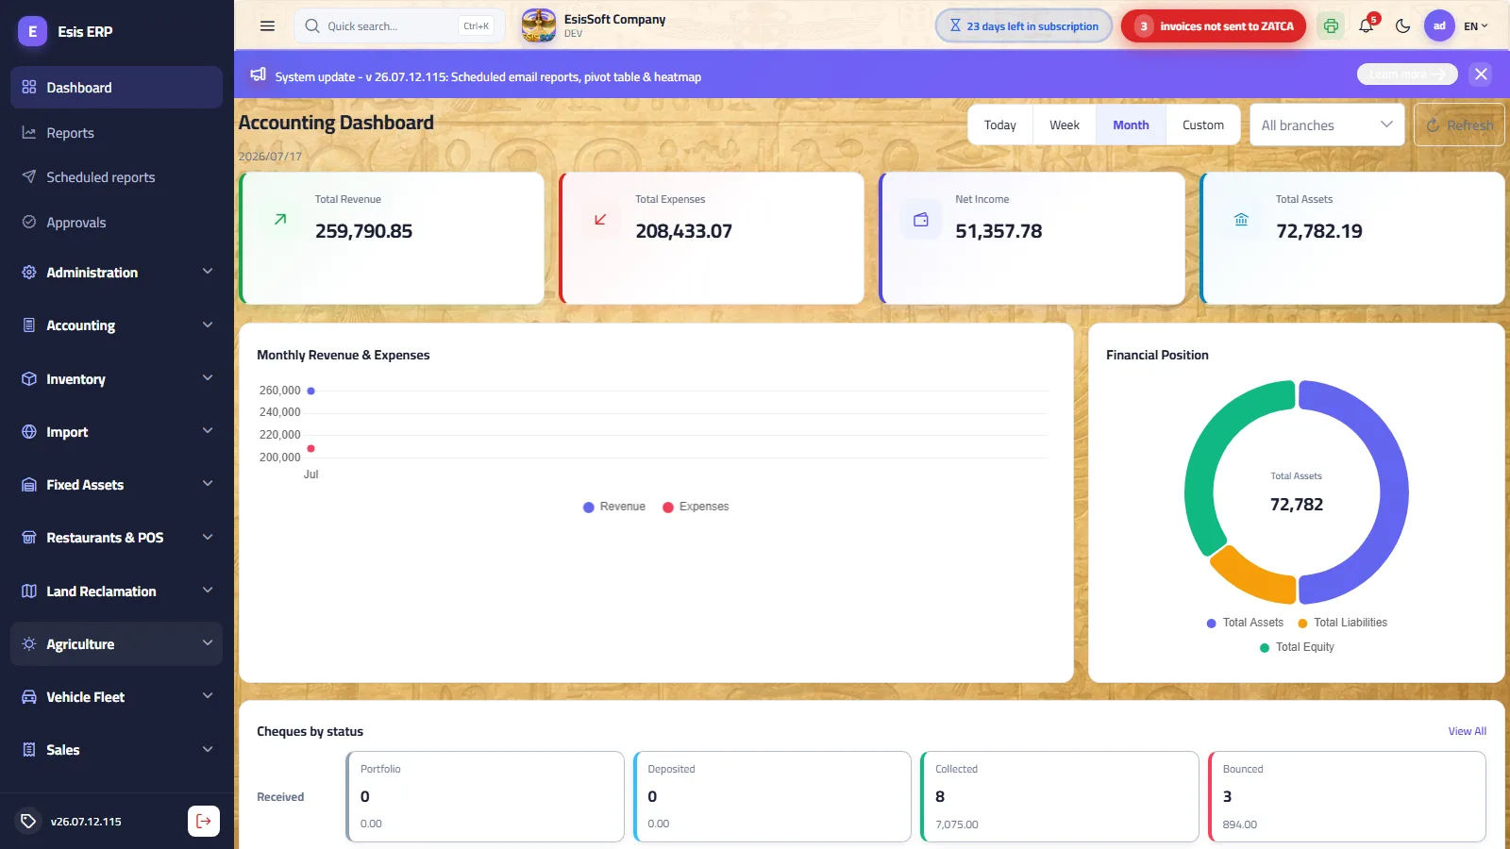Toggle Revenue legend in monthly chart
1510x849 pixels.
pyautogui.click(x=614, y=507)
